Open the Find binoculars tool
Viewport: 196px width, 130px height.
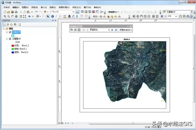(69, 16)
